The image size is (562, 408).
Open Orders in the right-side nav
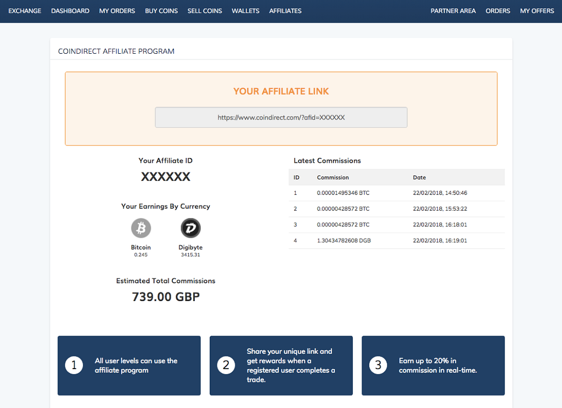pyautogui.click(x=498, y=11)
